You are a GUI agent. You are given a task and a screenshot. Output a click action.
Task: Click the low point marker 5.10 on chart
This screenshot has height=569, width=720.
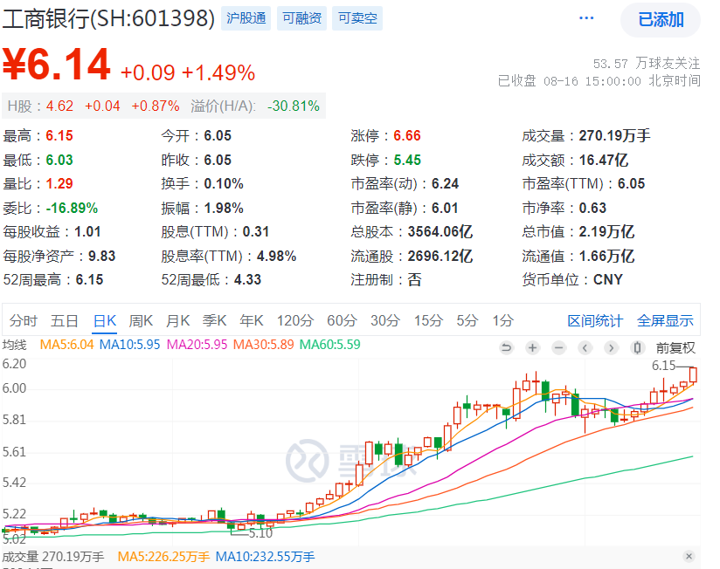[260, 533]
